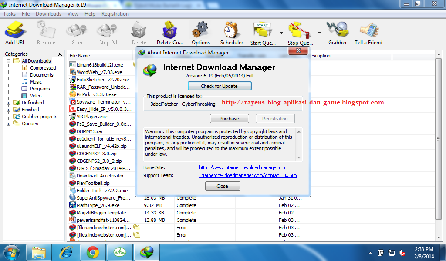Close the Categories panel
This screenshot has width=446, height=261.
point(60,54)
